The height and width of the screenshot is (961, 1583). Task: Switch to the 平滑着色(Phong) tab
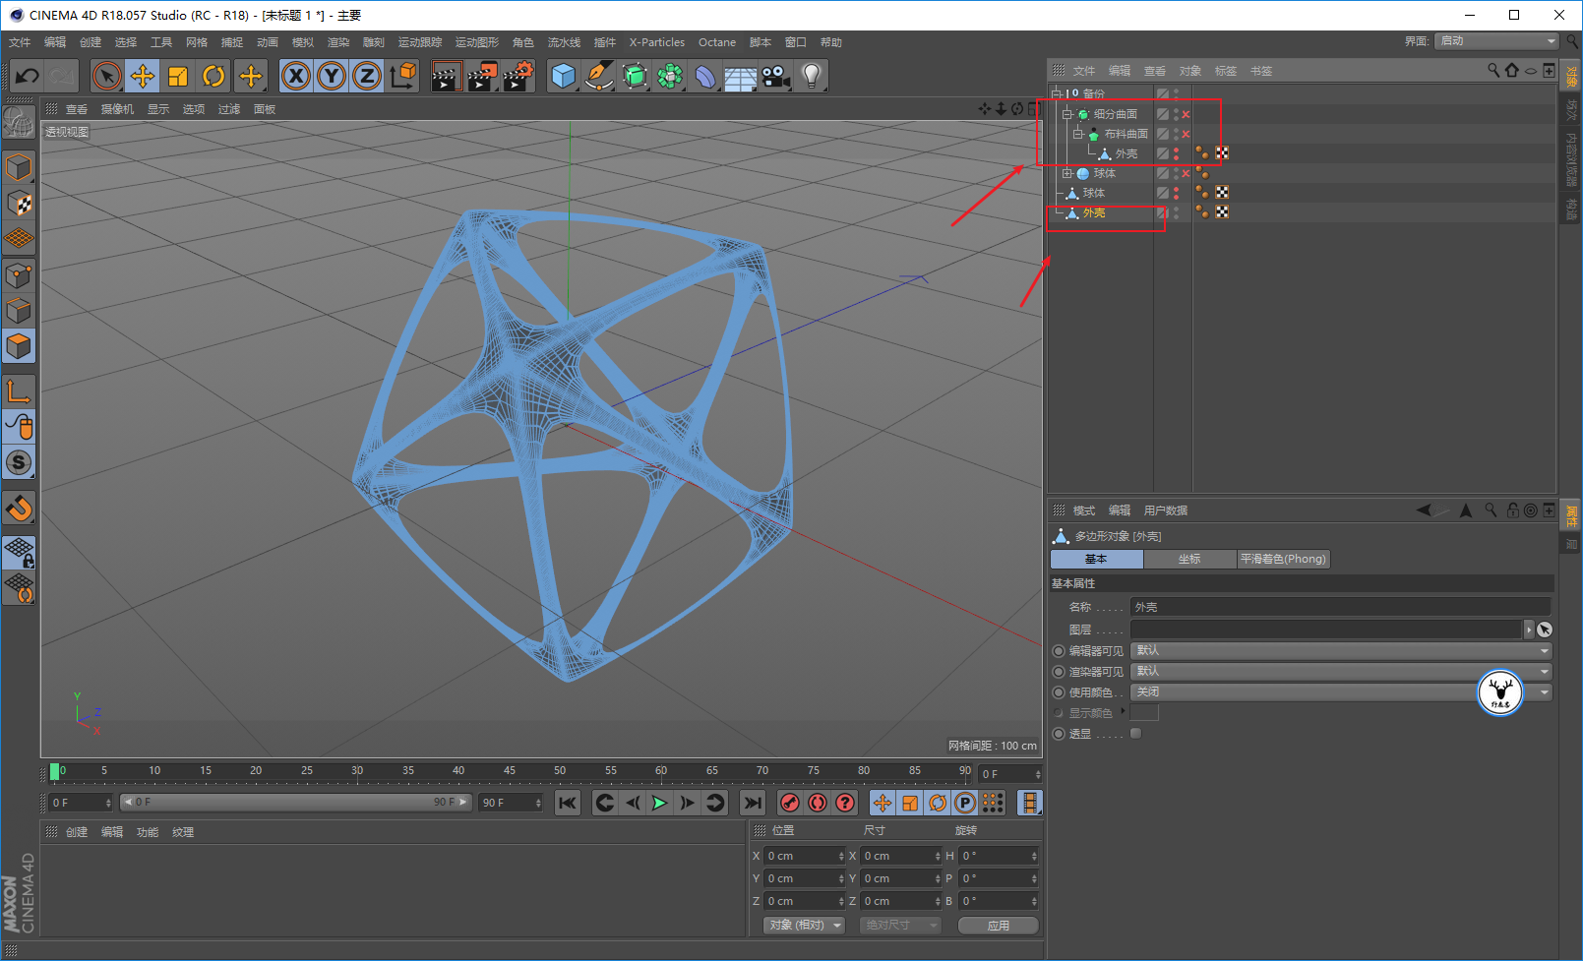1283,559
